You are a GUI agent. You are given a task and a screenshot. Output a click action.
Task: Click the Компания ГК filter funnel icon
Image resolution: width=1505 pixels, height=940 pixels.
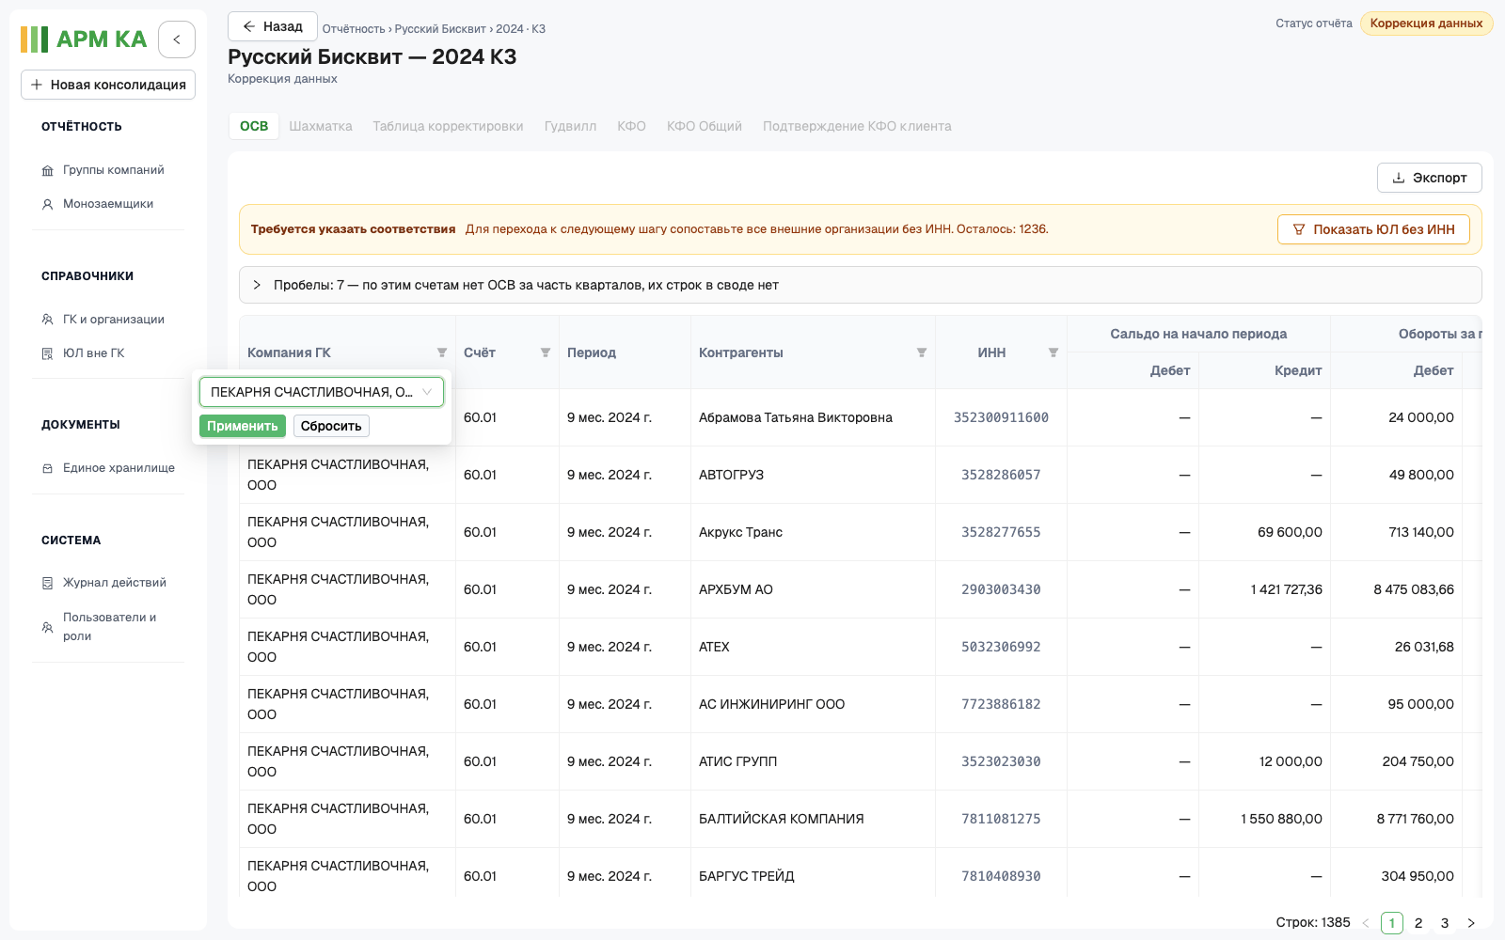coord(442,352)
